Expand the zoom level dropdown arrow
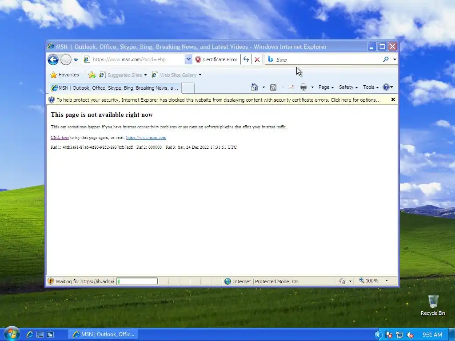 [387, 281]
